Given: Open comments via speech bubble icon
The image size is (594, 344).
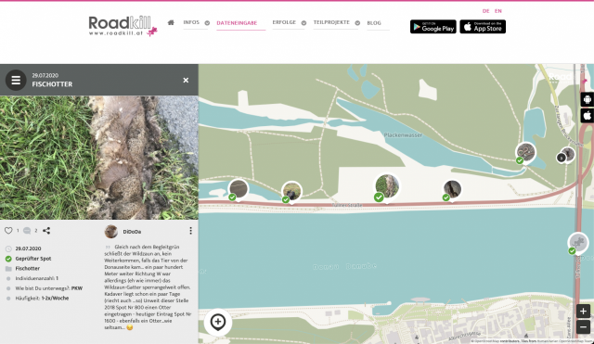Looking at the screenshot, I should (27, 231).
